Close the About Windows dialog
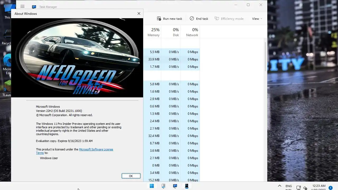338x190 pixels. tap(139, 13)
